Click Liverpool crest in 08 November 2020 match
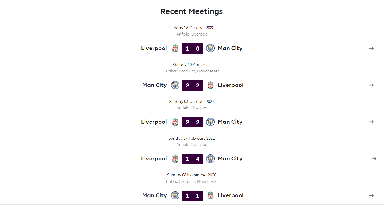Screen dimensions: 388x209 (210, 195)
